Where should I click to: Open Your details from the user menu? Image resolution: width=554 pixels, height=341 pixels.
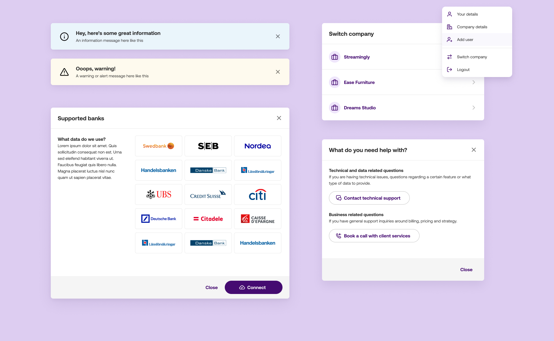tap(477, 14)
